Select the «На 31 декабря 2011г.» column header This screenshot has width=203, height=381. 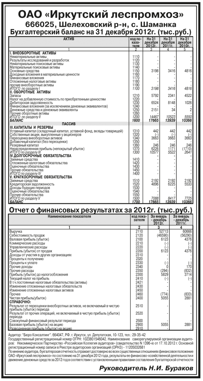coord(168,42)
